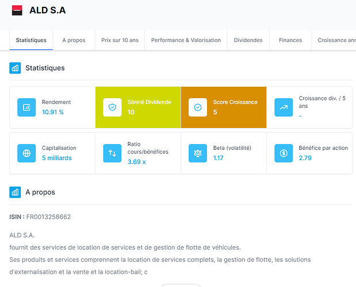Click the Croissance div. trending arrow icon

(284, 107)
